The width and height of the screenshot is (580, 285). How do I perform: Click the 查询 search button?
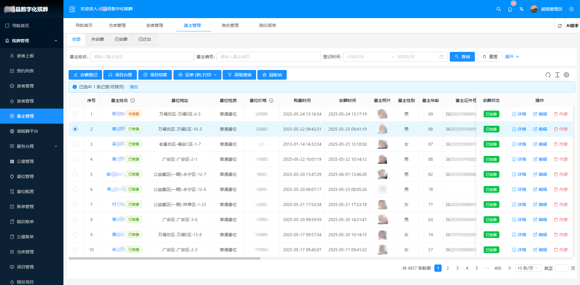(462, 56)
